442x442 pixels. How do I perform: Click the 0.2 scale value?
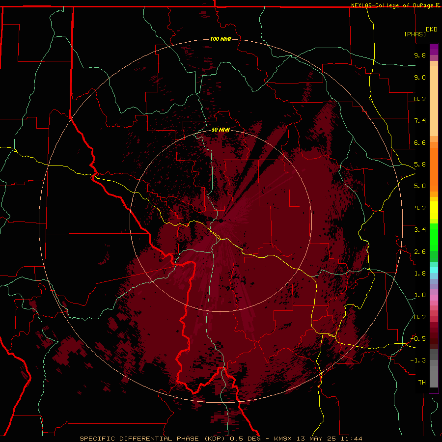pyautogui.click(x=420, y=317)
